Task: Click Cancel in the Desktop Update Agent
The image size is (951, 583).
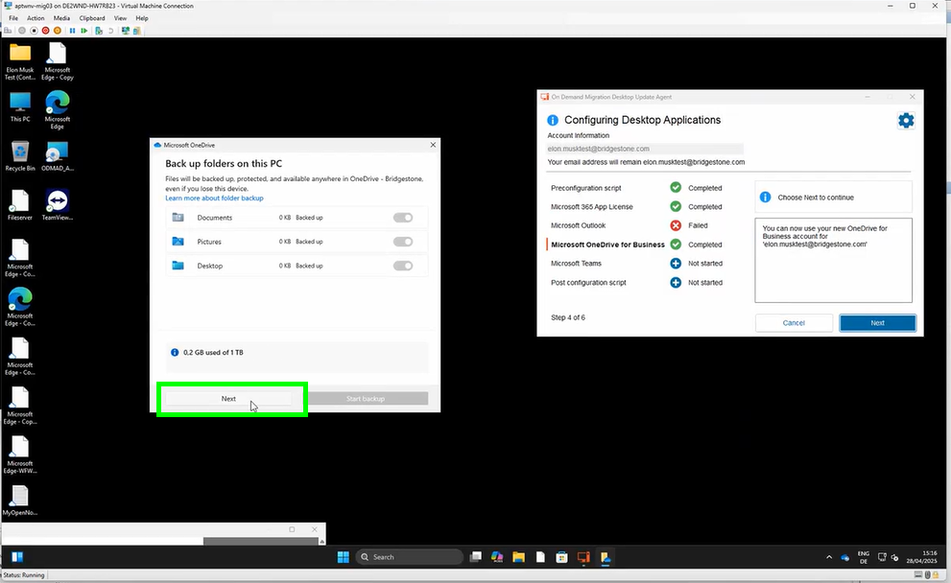Action: point(794,323)
